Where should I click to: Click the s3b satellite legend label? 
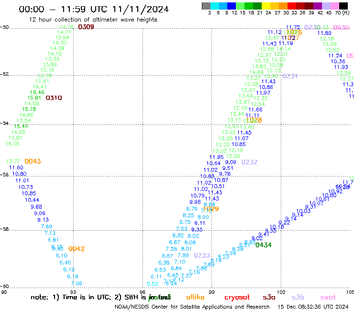[x=298, y=297]
